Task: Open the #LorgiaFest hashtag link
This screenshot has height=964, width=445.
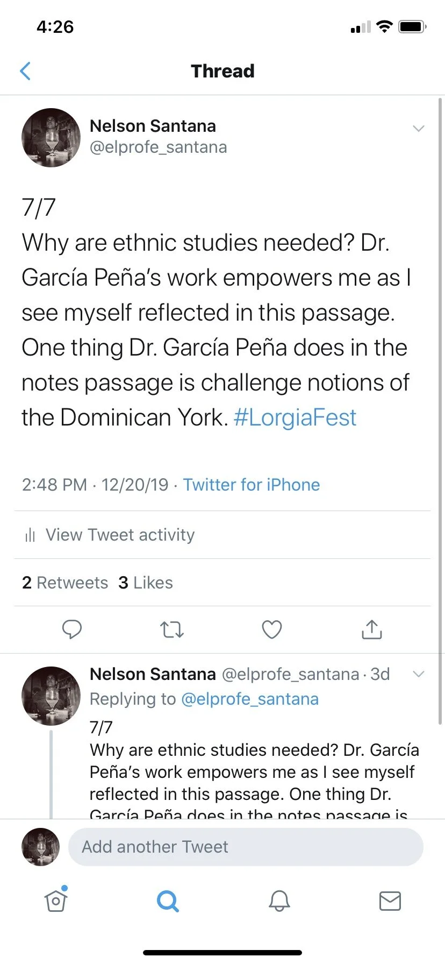Action: [295, 417]
